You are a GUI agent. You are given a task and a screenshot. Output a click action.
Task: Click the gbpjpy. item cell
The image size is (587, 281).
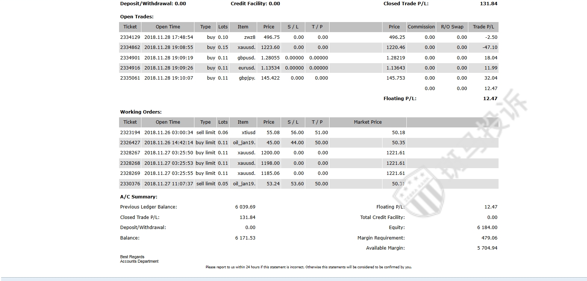click(247, 78)
